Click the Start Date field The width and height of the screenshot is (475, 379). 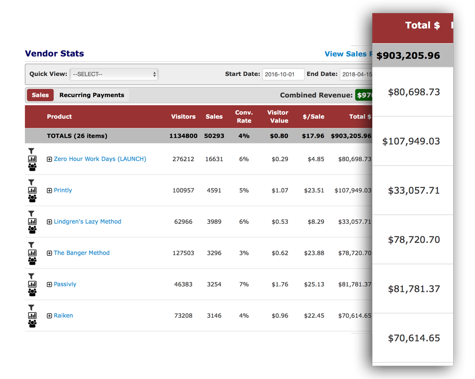pyautogui.click(x=283, y=74)
